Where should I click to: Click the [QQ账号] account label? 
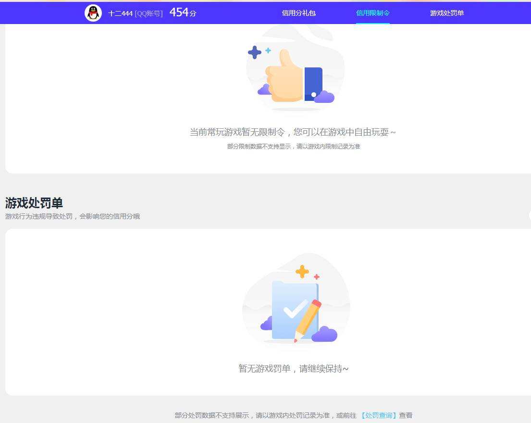148,13
